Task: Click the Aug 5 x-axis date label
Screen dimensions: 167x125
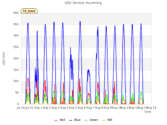Action: [x=73, y=108]
